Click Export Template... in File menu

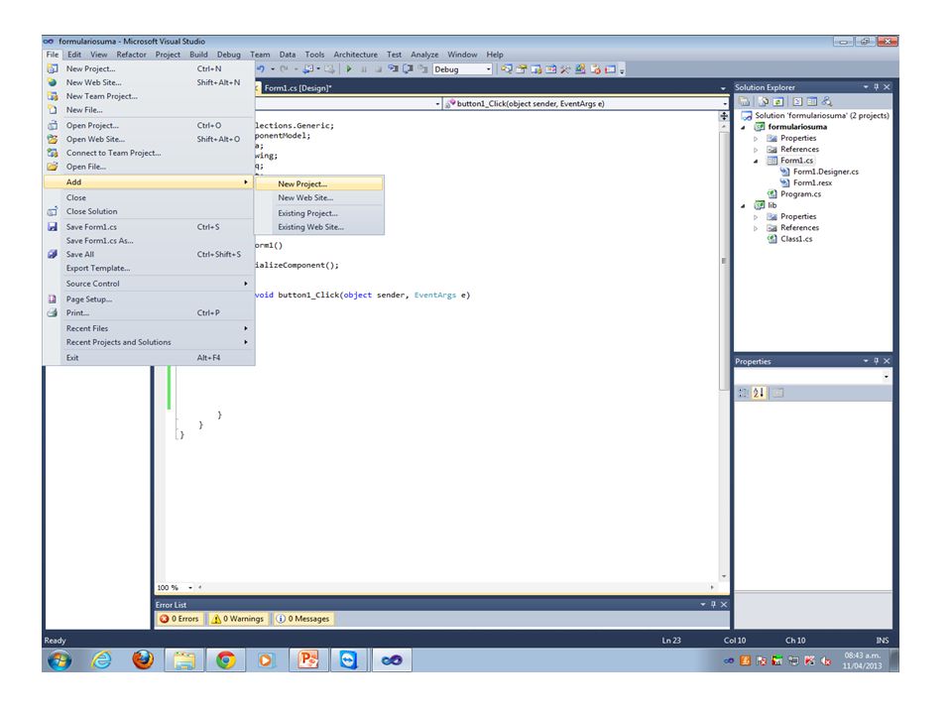tap(148, 268)
